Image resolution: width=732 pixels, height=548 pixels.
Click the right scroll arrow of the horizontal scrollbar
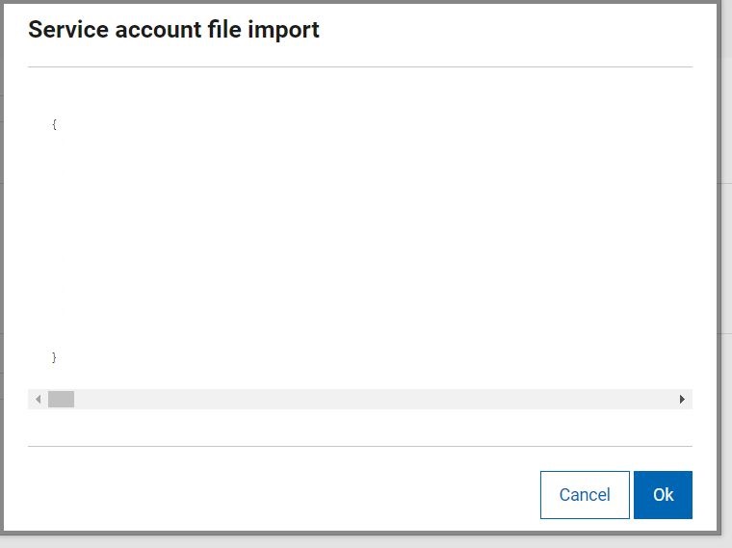tap(682, 399)
